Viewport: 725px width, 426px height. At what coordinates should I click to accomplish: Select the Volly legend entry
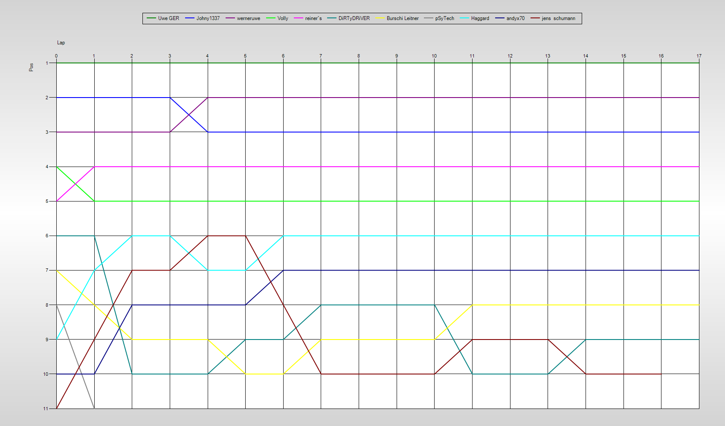pos(283,18)
